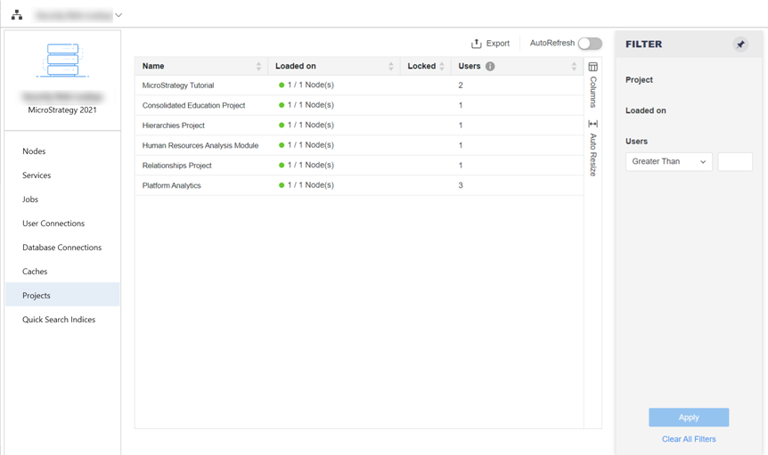Expand the environment name dropdown arrow

click(118, 15)
